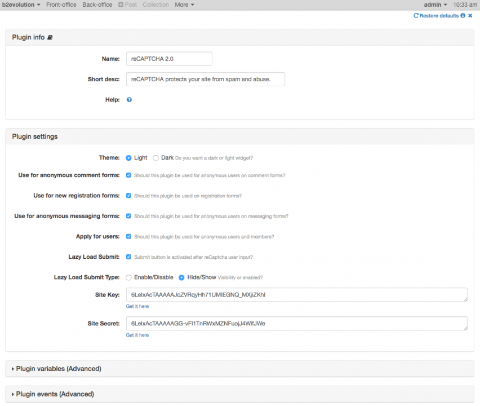The image size is (480, 406).
Task: Close the plugin settings with the X icon
Action: click(x=470, y=16)
